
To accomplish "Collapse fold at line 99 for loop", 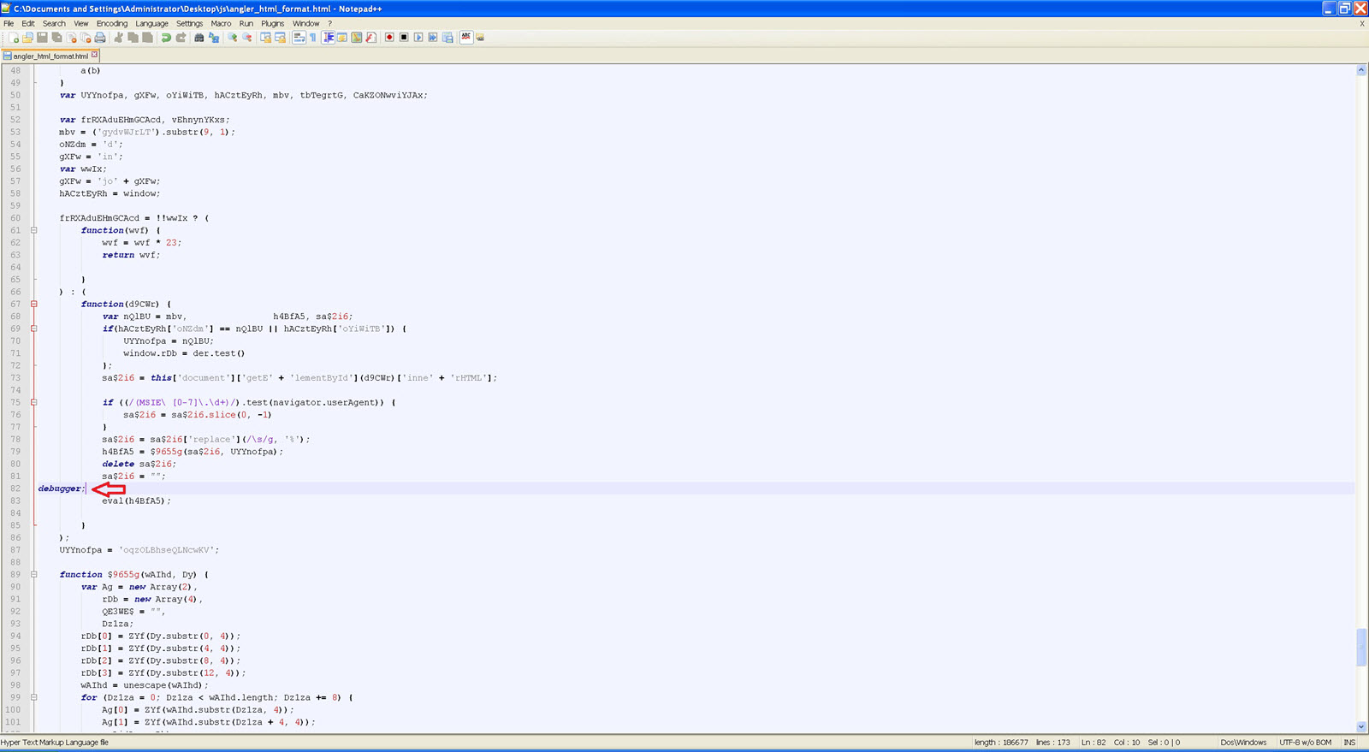I will pos(34,697).
